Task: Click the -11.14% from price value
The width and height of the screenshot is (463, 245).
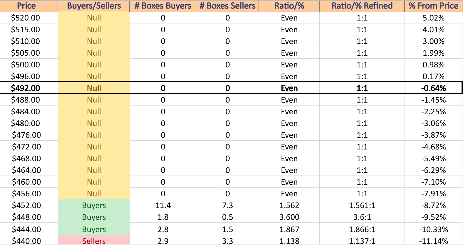Action: click(x=433, y=241)
